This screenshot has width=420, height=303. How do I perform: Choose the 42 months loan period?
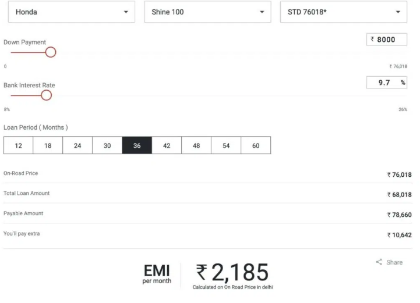(x=167, y=145)
